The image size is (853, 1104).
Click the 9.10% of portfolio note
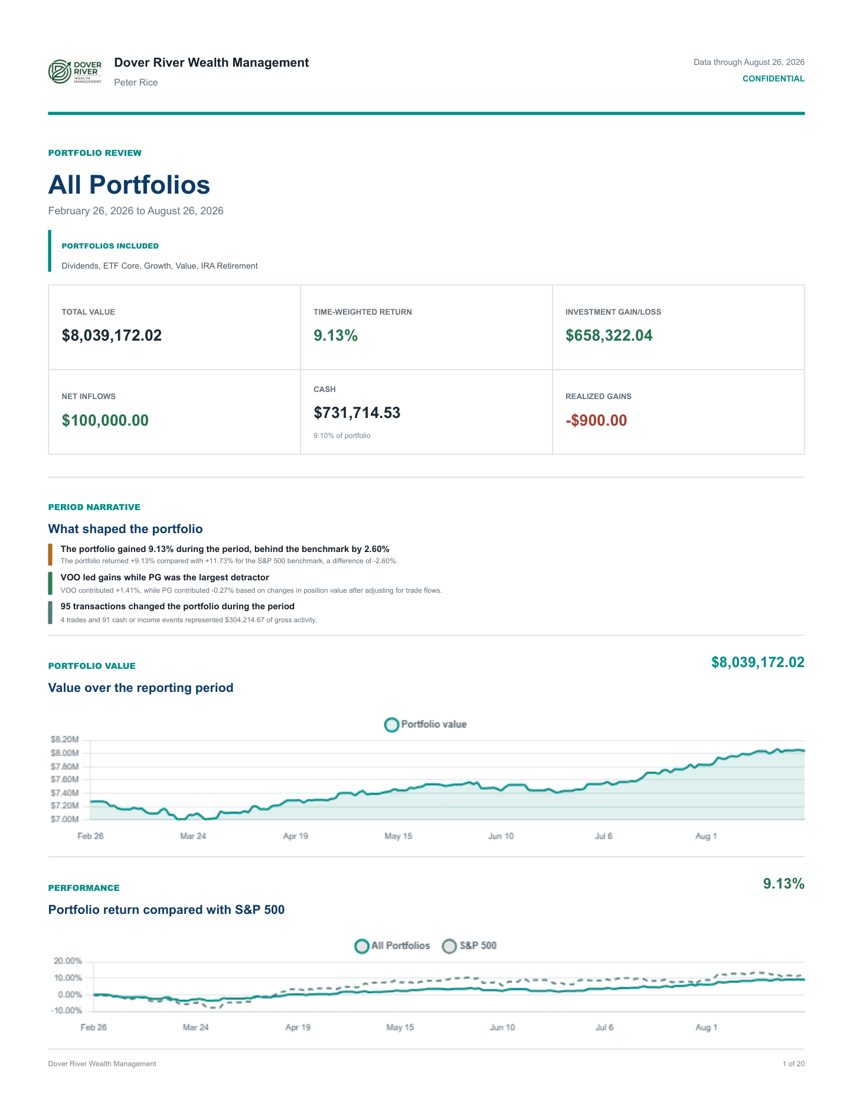tap(342, 436)
